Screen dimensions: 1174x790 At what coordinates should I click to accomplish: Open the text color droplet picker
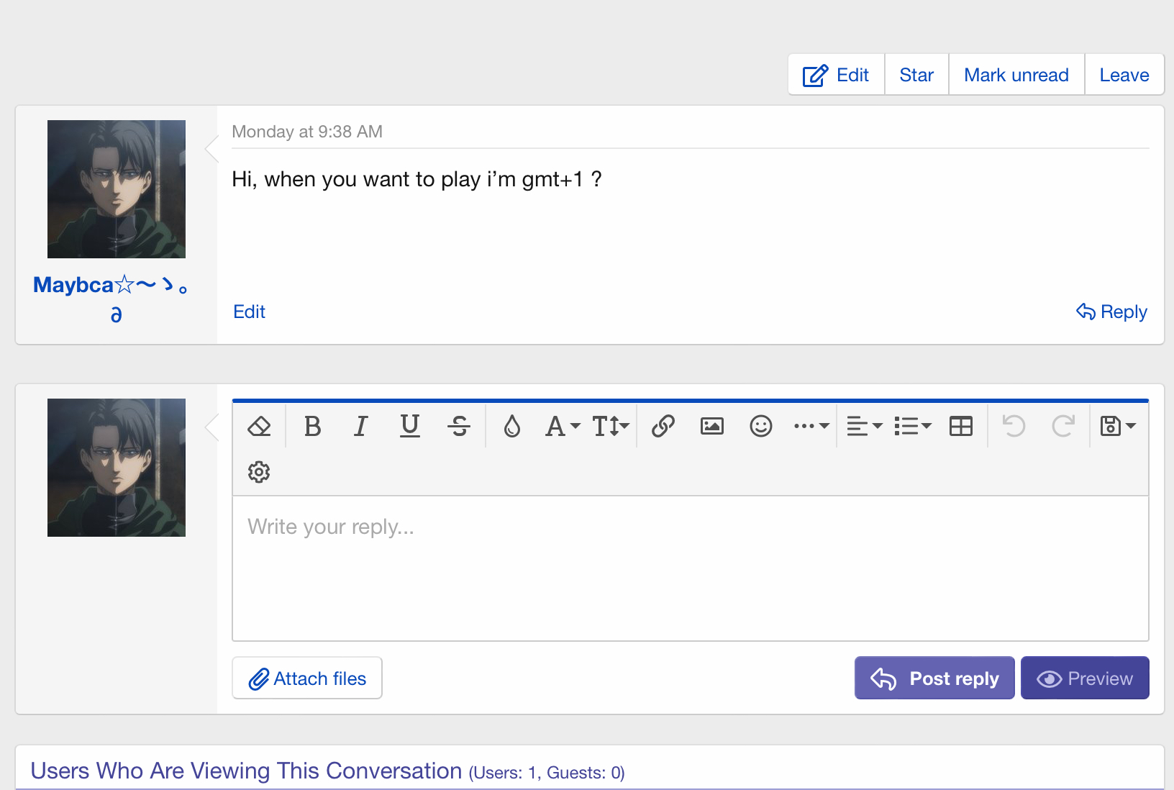512,427
